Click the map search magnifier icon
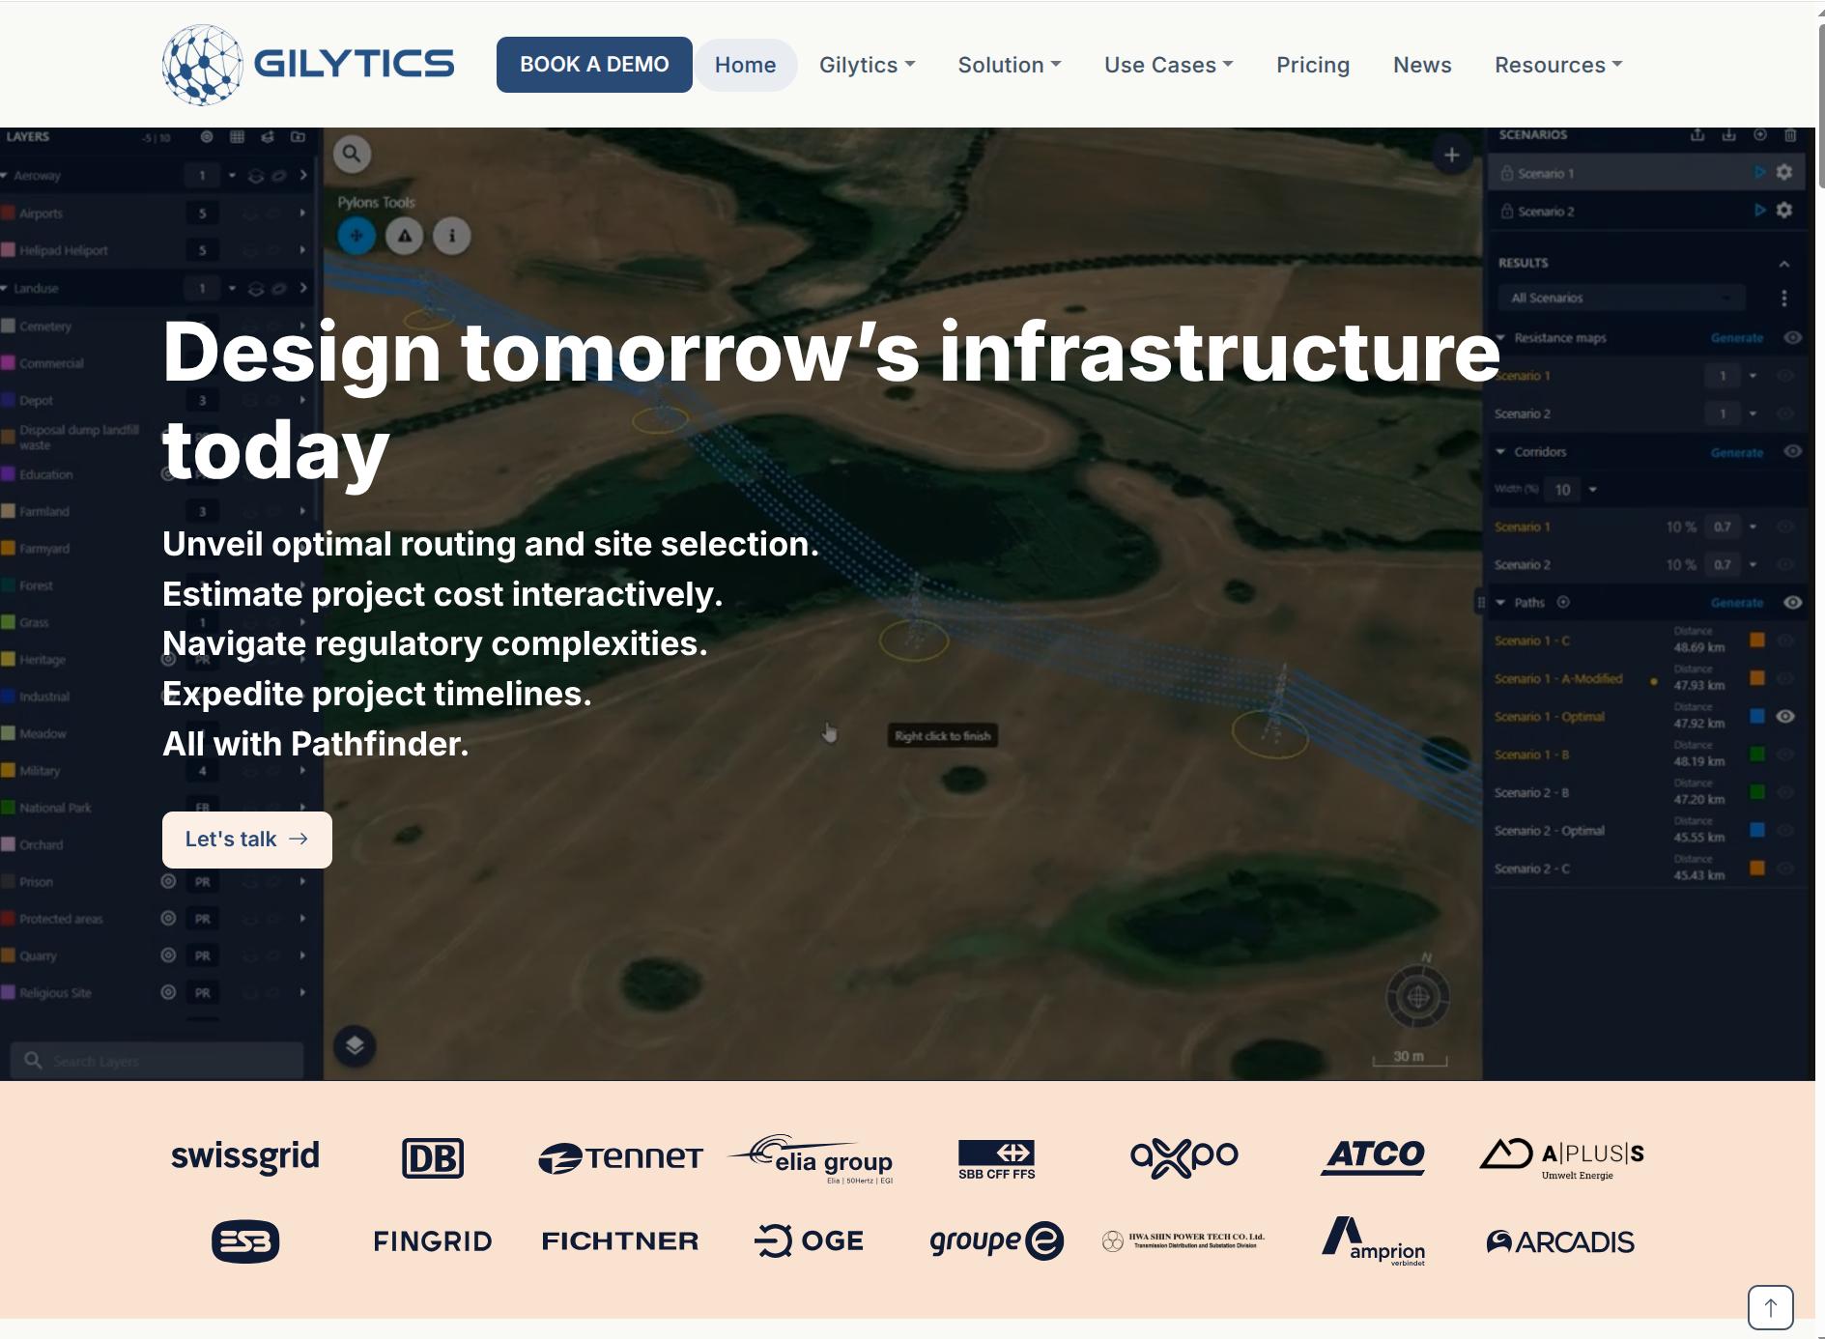1825x1339 pixels. (352, 154)
